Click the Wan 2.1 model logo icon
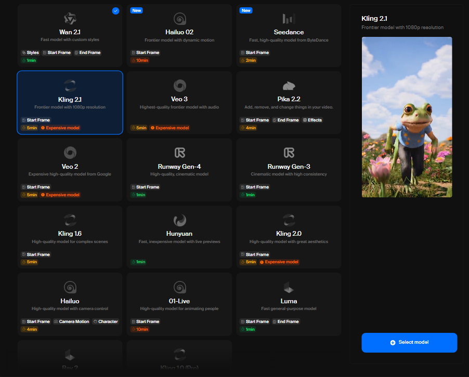 (x=70, y=19)
